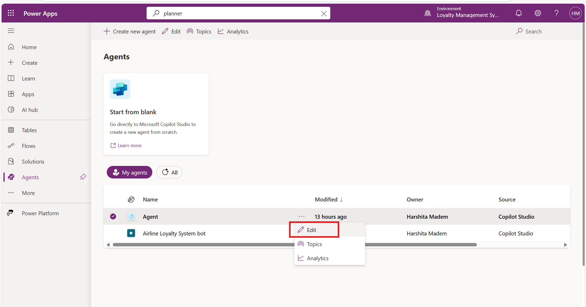Click the Airline Loyalty System bot icon
586x307 pixels.
coord(131,233)
